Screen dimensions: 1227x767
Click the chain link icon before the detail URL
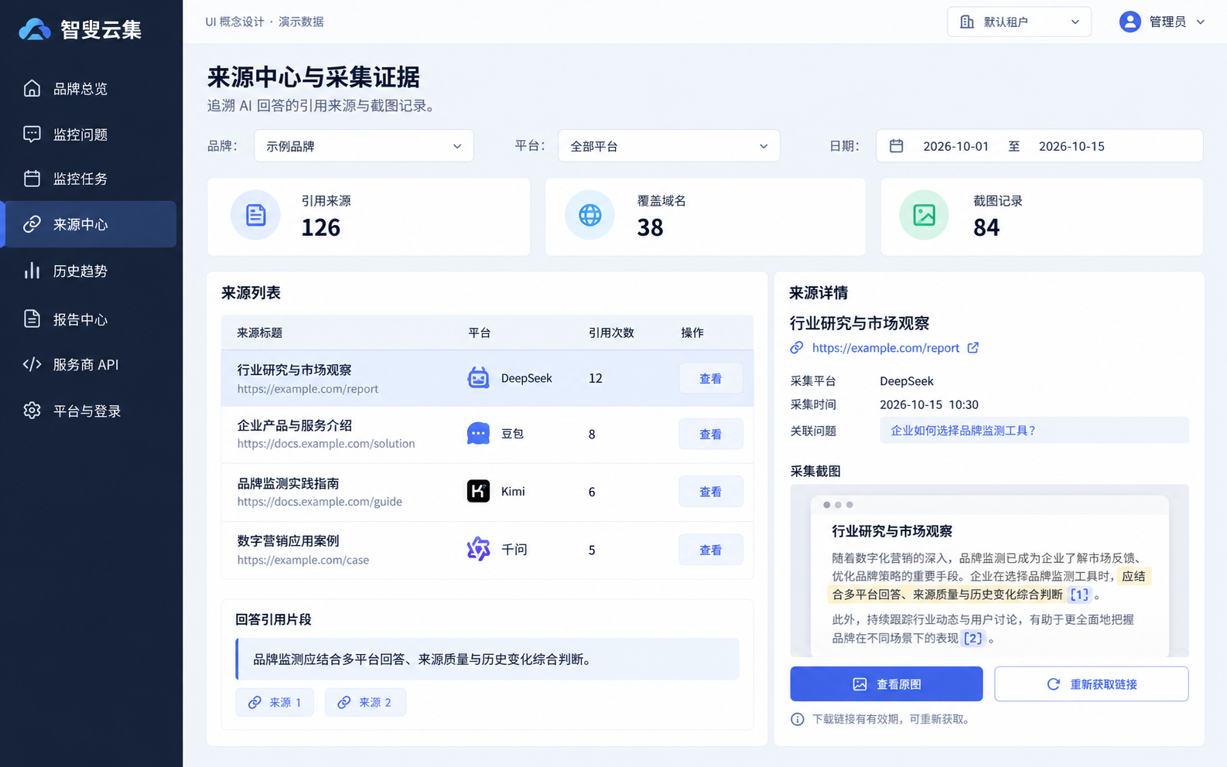tap(797, 348)
